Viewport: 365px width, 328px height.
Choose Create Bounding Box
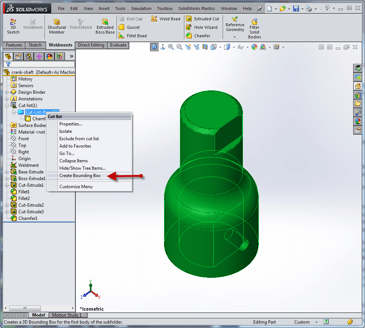click(x=80, y=176)
